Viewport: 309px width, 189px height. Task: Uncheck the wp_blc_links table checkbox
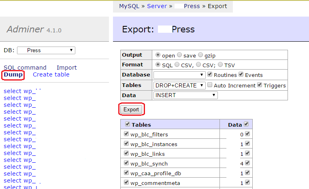pos(127,154)
